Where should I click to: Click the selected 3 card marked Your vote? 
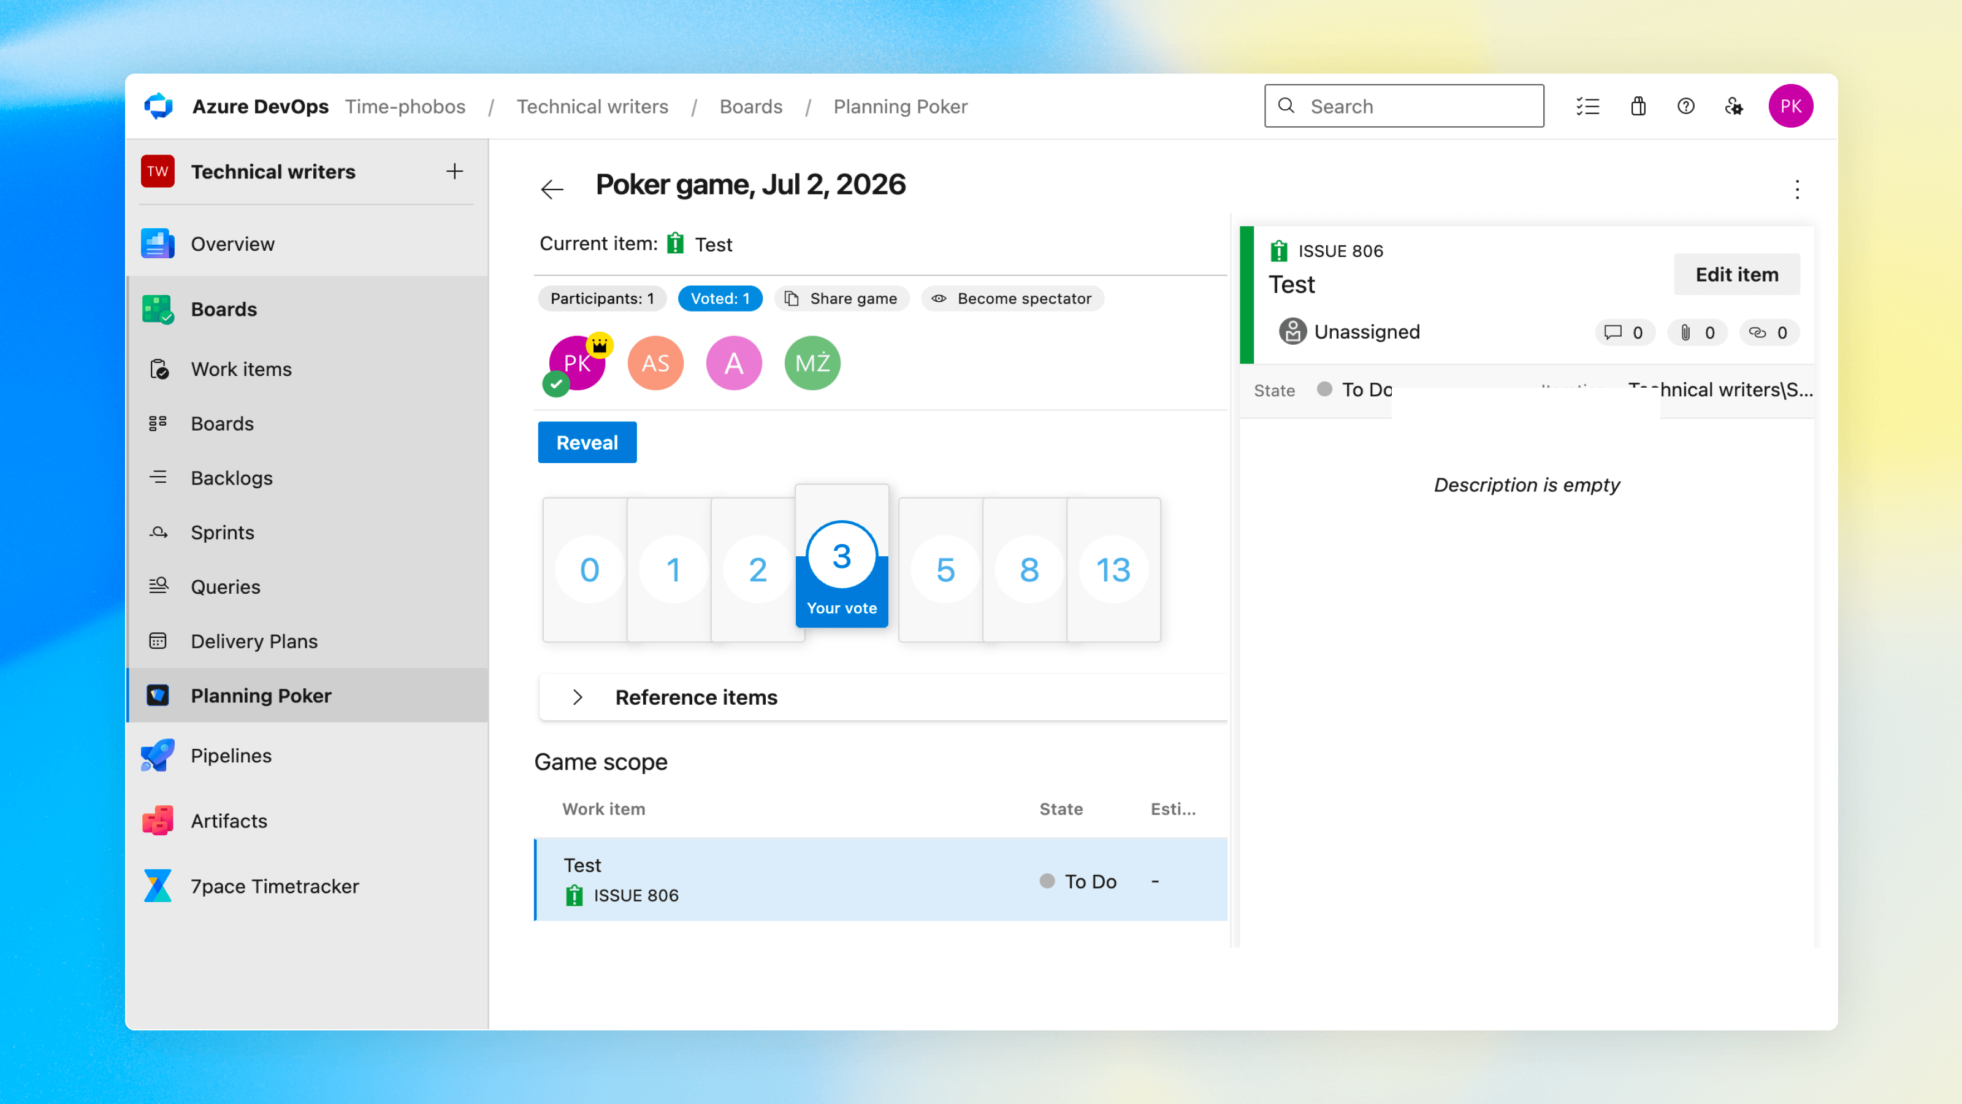[x=842, y=556]
